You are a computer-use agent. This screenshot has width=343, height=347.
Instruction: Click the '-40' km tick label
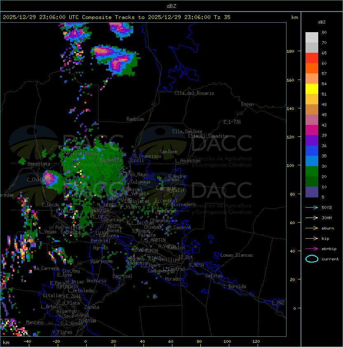point(27,342)
